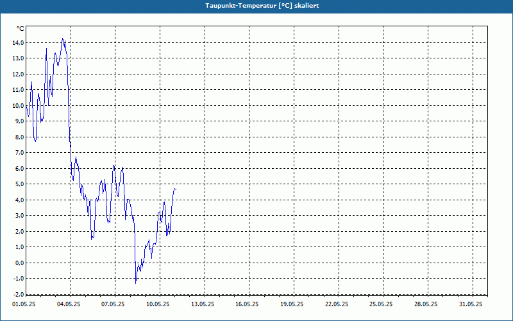
Task: Click the 5,0 y-axis value
Action: point(19,184)
